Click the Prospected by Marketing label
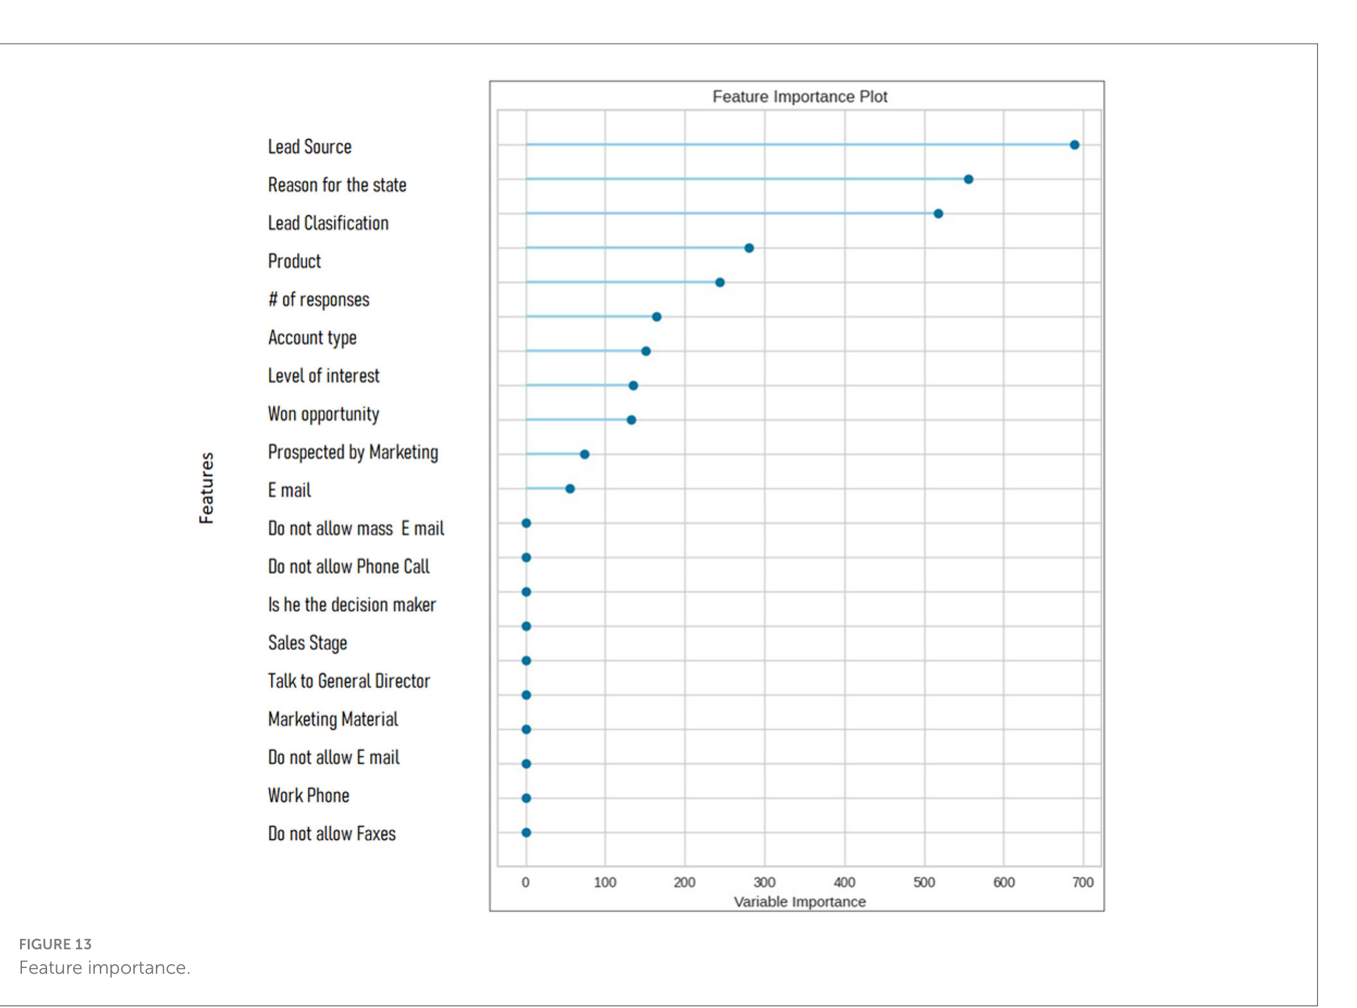 [x=353, y=452]
